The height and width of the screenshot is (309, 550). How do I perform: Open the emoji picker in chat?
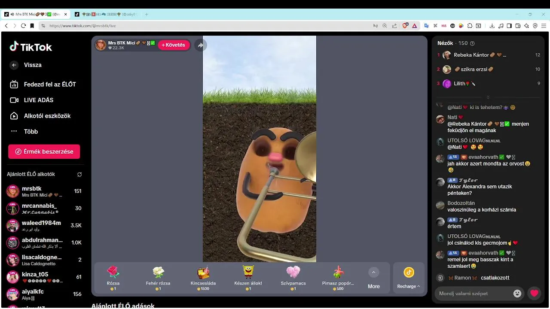click(x=517, y=294)
